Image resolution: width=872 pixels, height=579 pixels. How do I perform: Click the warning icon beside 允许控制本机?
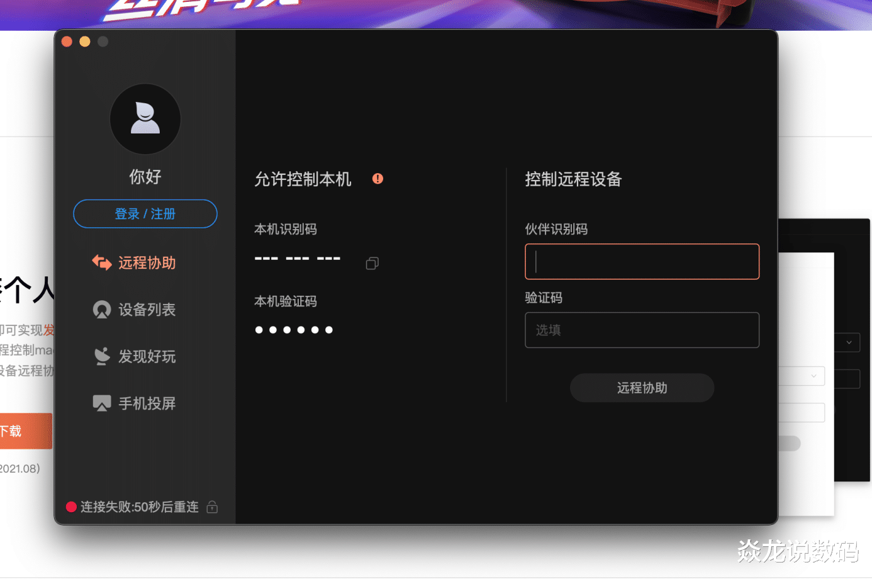pos(377,179)
